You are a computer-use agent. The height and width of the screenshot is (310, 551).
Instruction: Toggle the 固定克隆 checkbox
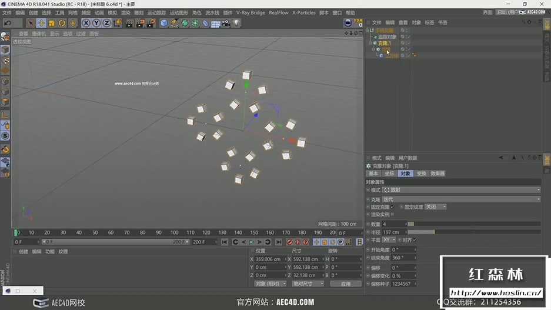tap(393, 207)
